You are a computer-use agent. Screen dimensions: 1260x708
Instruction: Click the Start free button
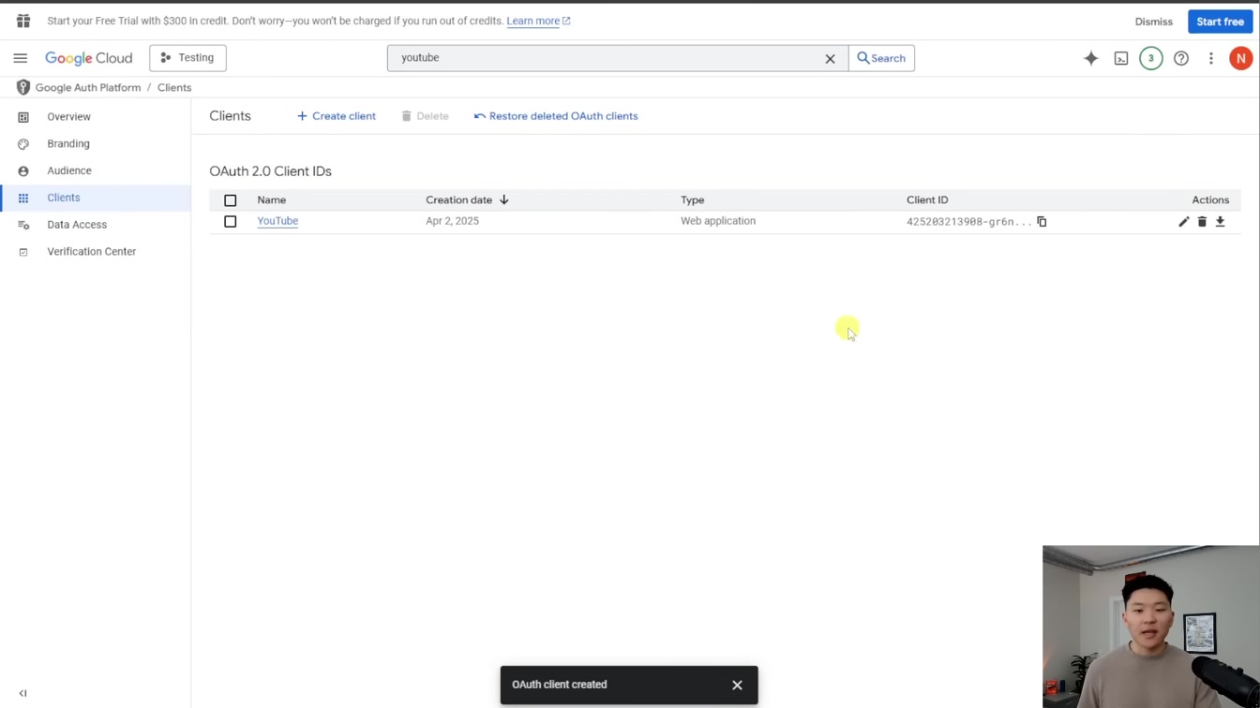click(x=1221, y=22)
